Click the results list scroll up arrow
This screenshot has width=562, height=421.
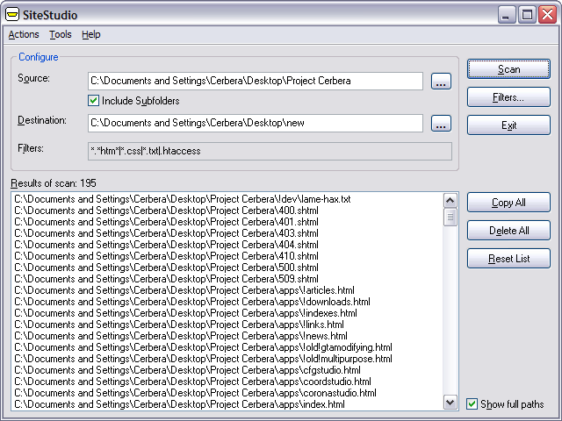(450, 201)
